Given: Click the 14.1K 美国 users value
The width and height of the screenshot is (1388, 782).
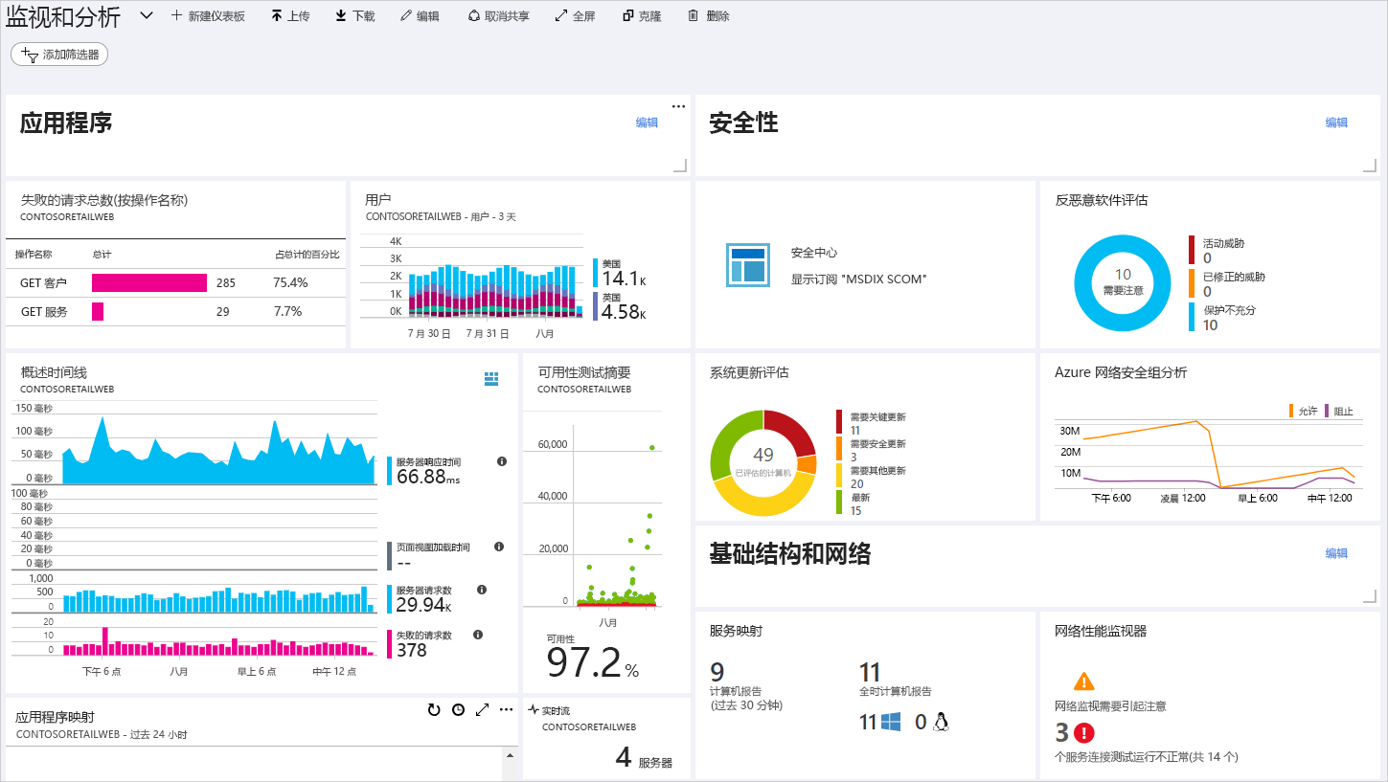Looking at the screenshot, I should click(x=625, y=279).
